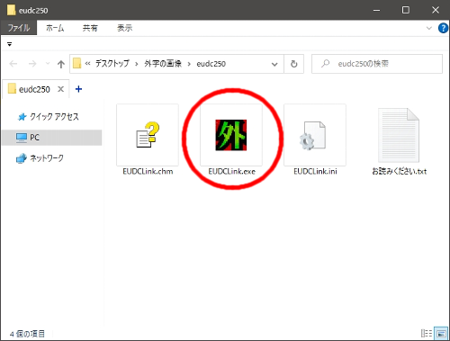Add a new tab with plus button

[x=78, y=89]
